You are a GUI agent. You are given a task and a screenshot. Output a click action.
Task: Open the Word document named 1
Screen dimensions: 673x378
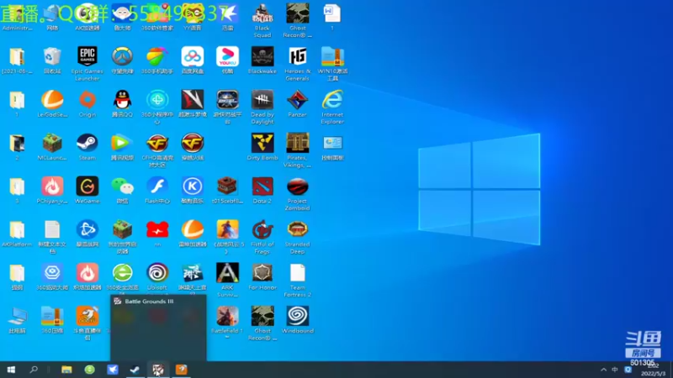[x=332, y=13]
